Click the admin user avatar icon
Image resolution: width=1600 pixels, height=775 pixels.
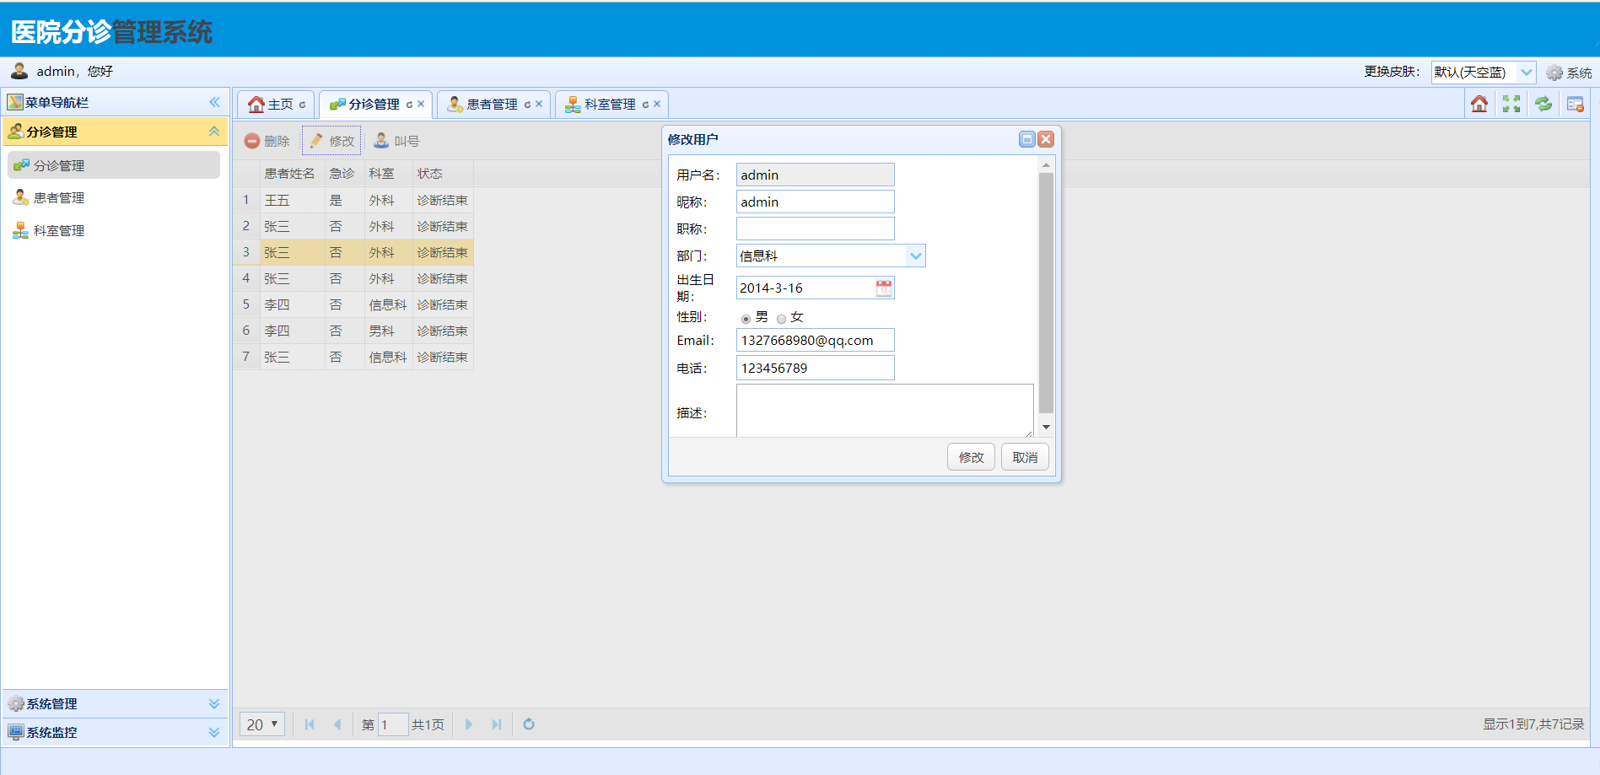pyautogui.click(x=19, y=71)
